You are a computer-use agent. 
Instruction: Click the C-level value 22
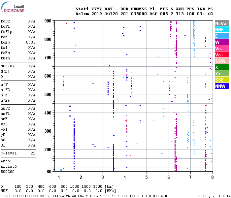(x=33, y=153)
